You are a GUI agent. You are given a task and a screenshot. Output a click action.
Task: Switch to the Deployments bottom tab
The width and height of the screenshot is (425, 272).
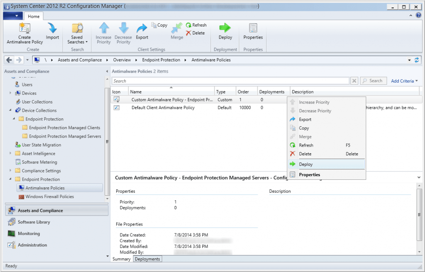coord(147,259)
